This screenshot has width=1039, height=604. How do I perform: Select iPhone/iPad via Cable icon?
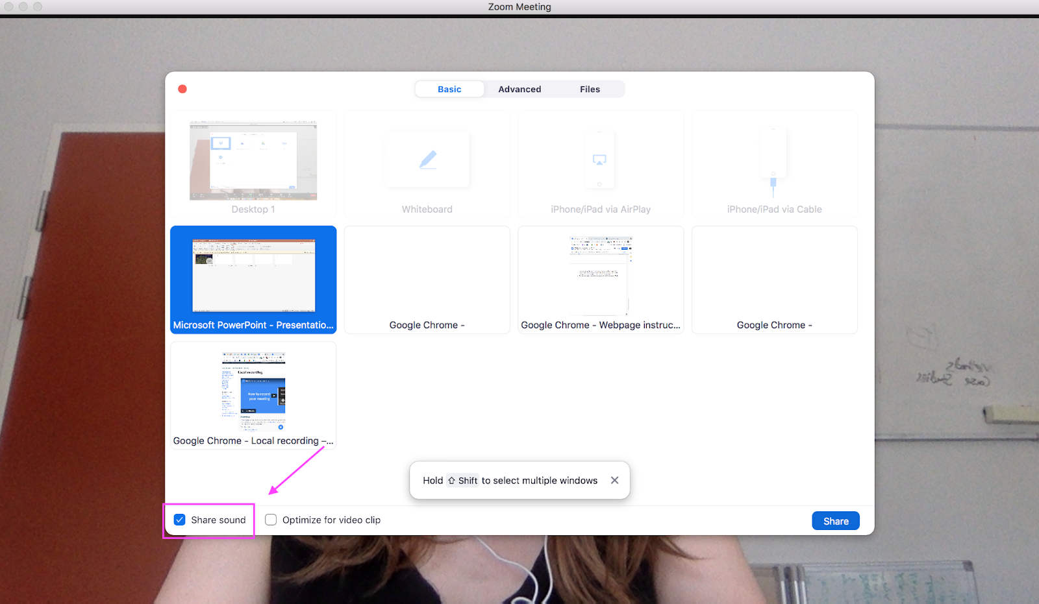tap(773, 161)
